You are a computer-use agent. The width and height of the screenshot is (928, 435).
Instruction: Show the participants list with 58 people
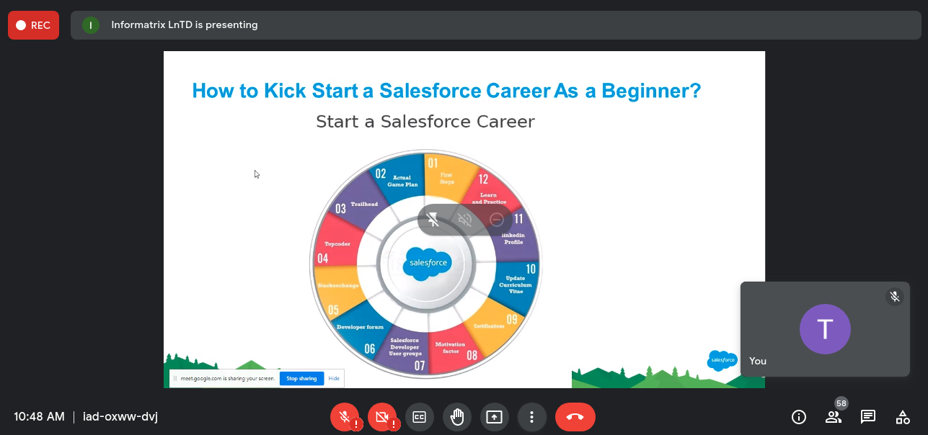[834, 416]
